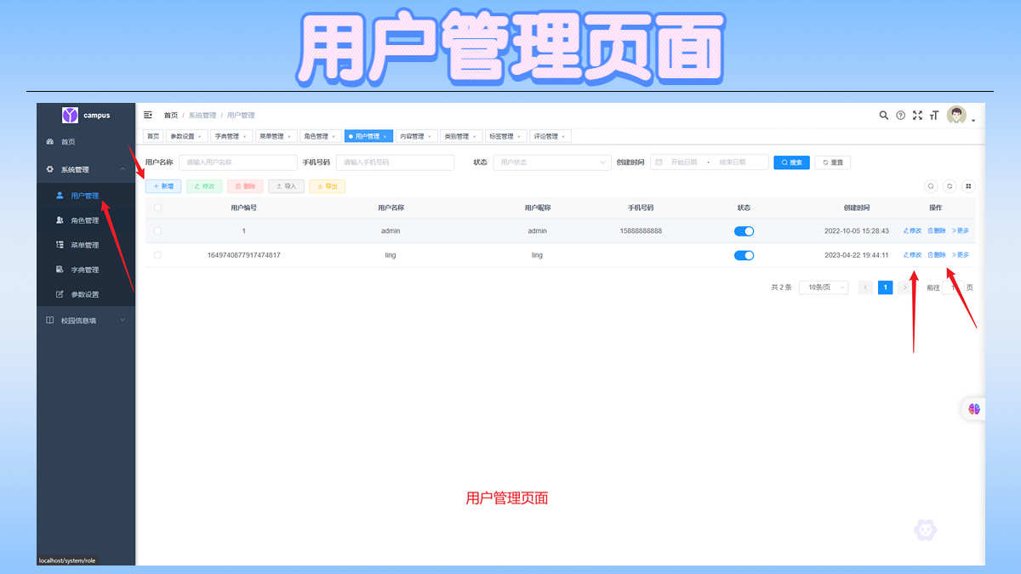This screenshot has width=1021, height=574.
Task: Open the header search magnifier icon
Action: (883, 116)
